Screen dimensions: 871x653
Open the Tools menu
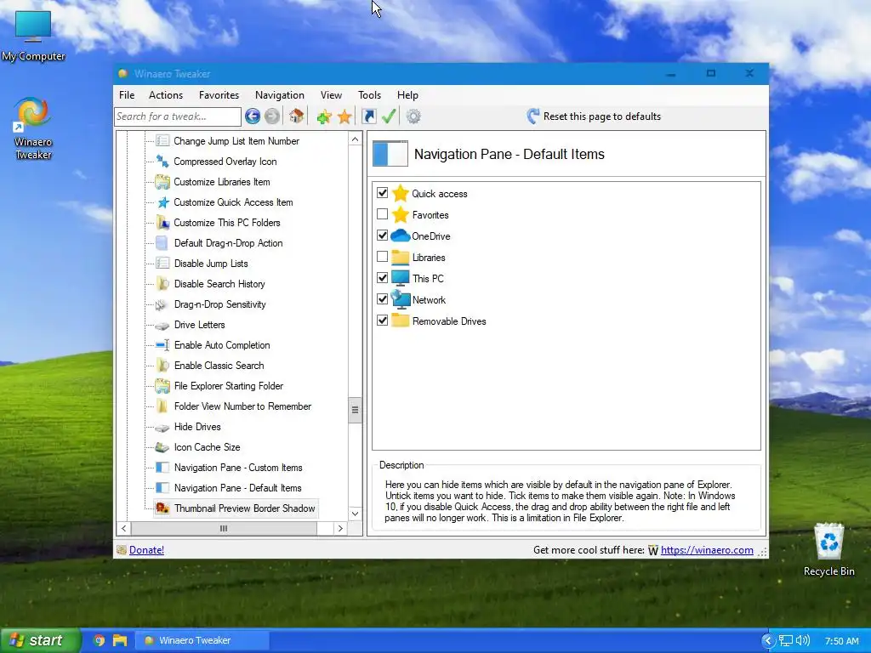pos(369,95)
